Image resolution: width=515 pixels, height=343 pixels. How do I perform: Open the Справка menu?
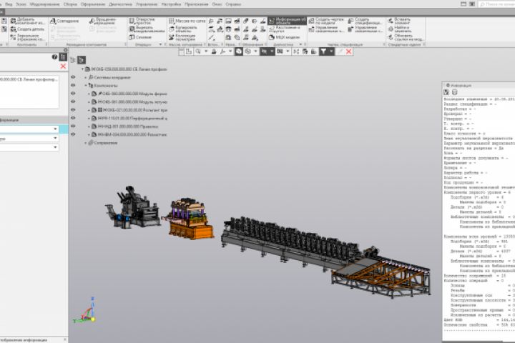[233, 4]
